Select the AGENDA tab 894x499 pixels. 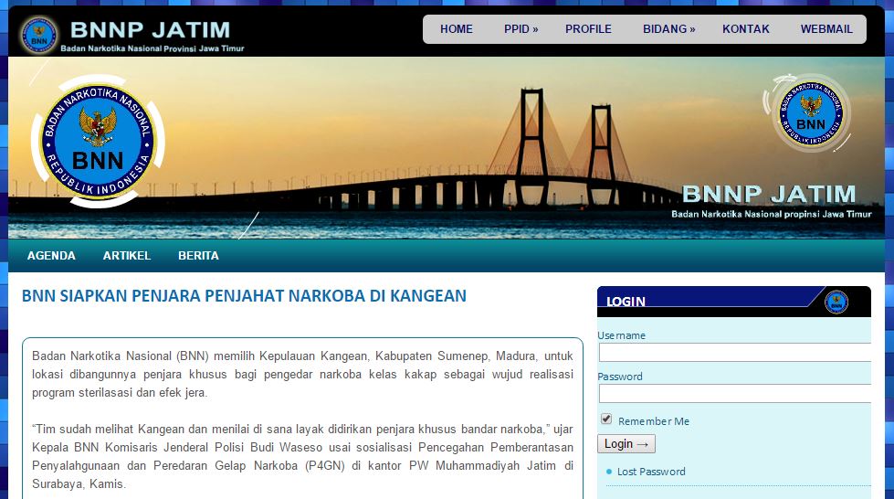point(51,256)
